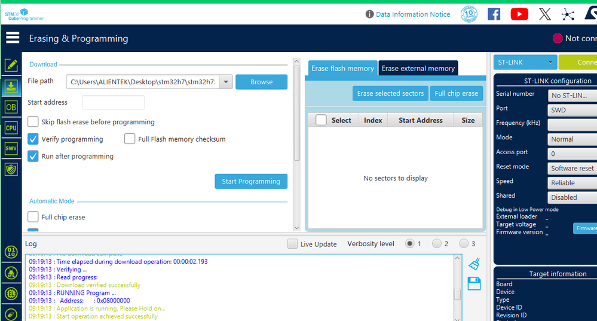
Task: Click the STM32CubeProgrammer logo
Action: coord(24,15)
